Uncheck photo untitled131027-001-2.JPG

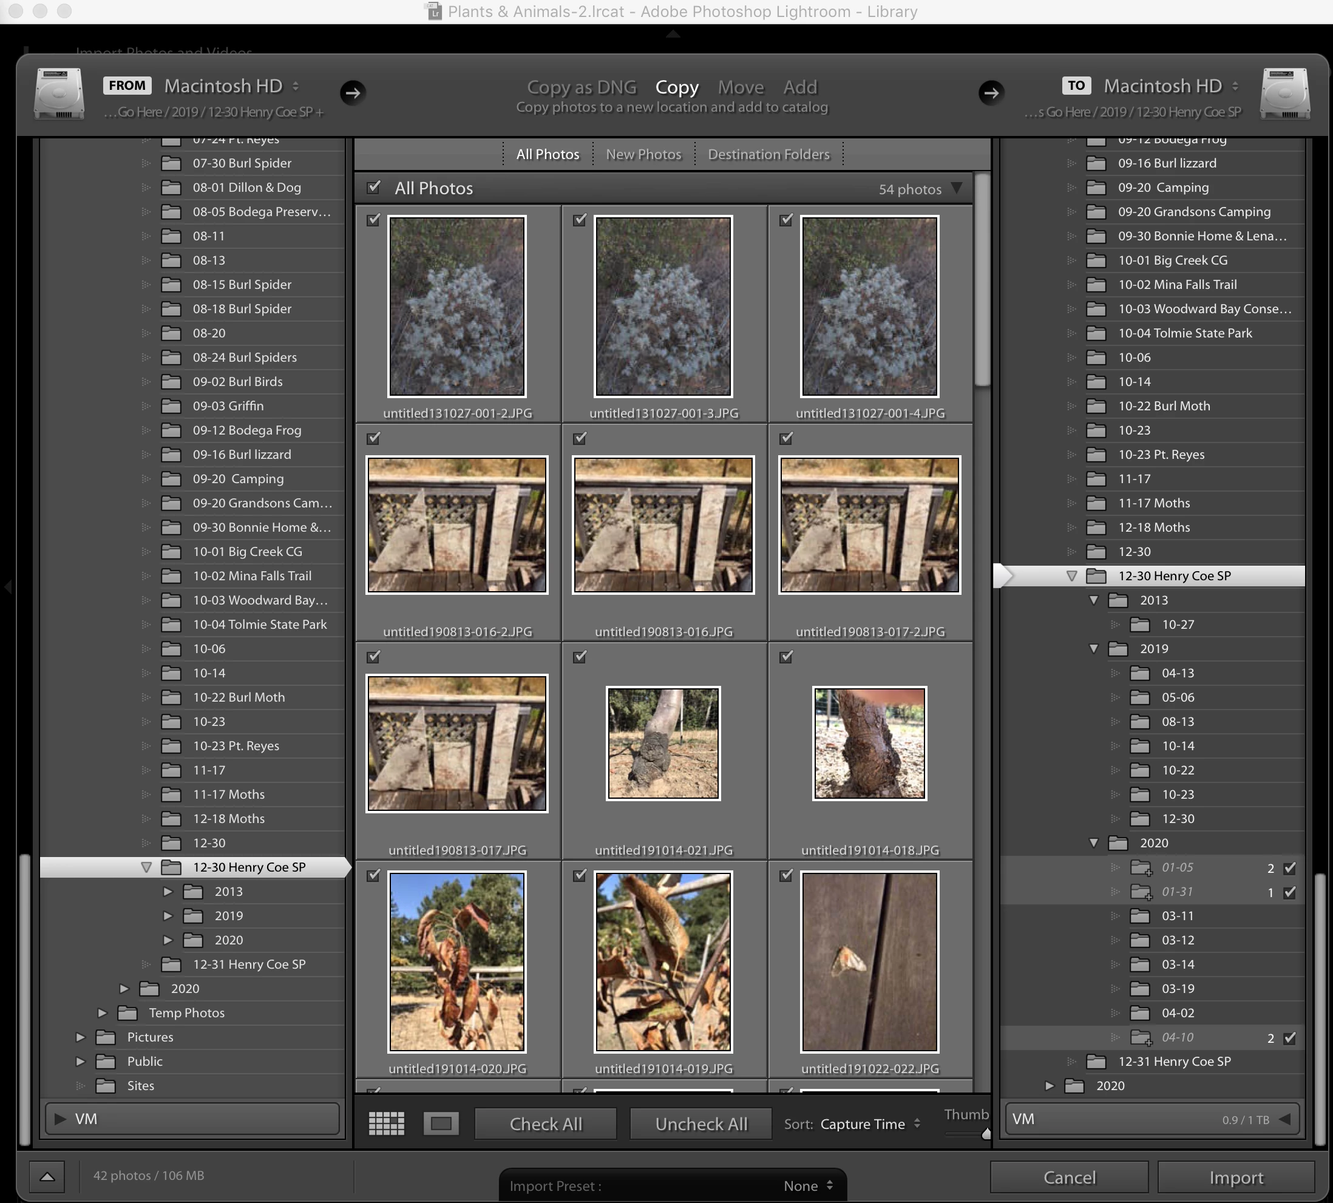373,220
